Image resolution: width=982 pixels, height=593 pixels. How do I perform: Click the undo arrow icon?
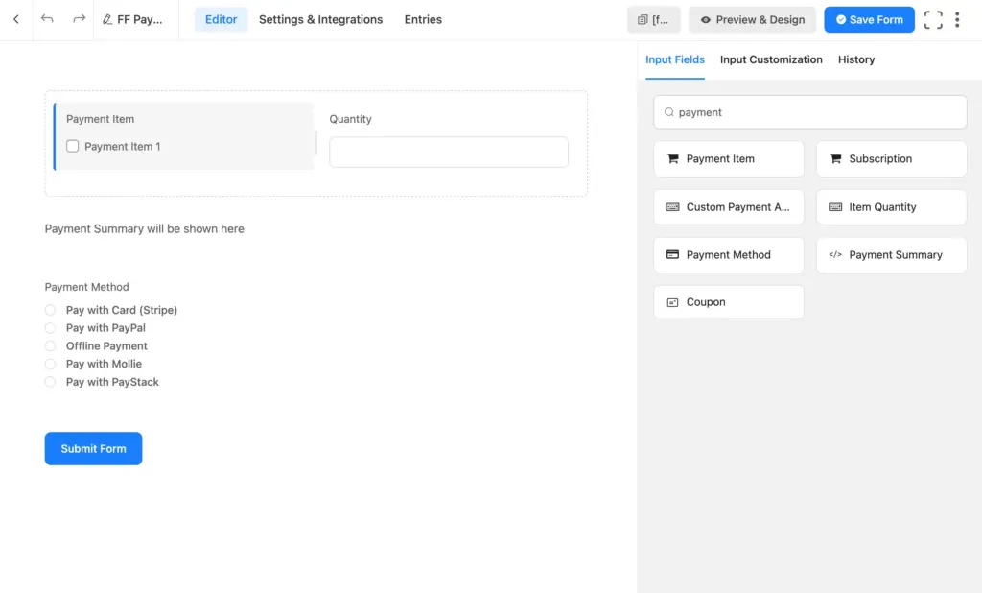pyautogui.click(x=47, y=19)
